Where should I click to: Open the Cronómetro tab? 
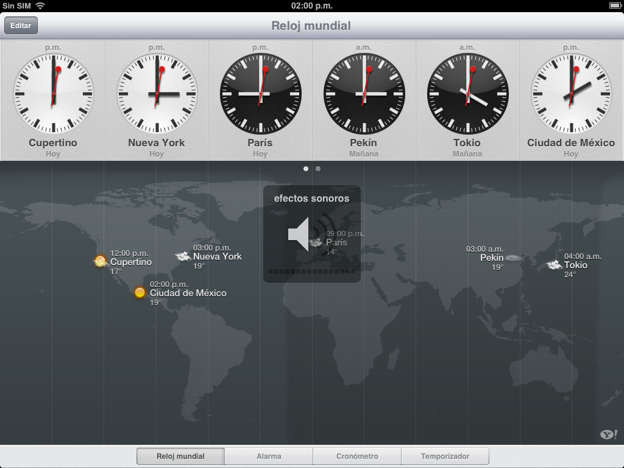pyautogui.click(x=357, y=456)
